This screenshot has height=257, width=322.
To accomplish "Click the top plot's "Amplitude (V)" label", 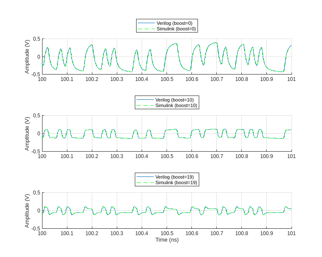I will point(27,57).
